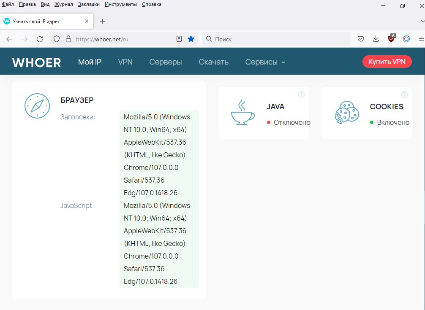
Task: Click the COOKIES help question mark
Action: point(404,94)
